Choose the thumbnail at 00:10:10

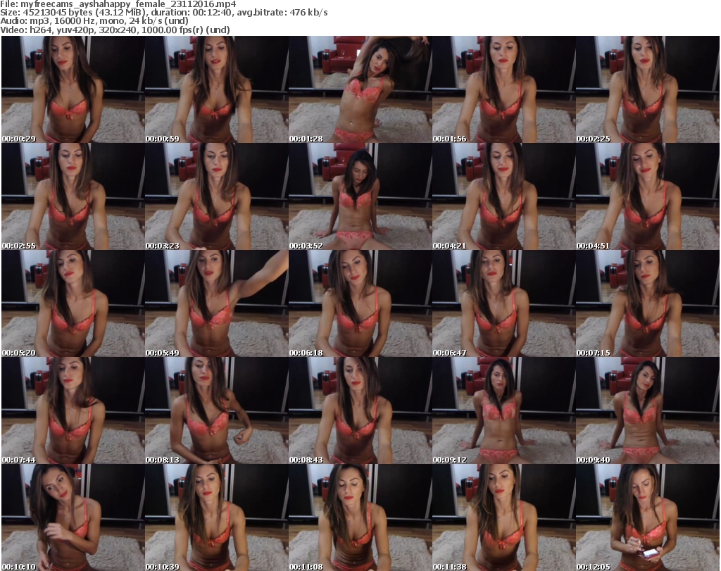click(73, 517)
